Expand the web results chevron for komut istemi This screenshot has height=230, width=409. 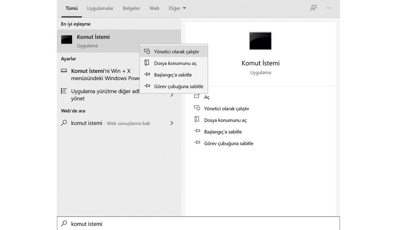[172, 123]
